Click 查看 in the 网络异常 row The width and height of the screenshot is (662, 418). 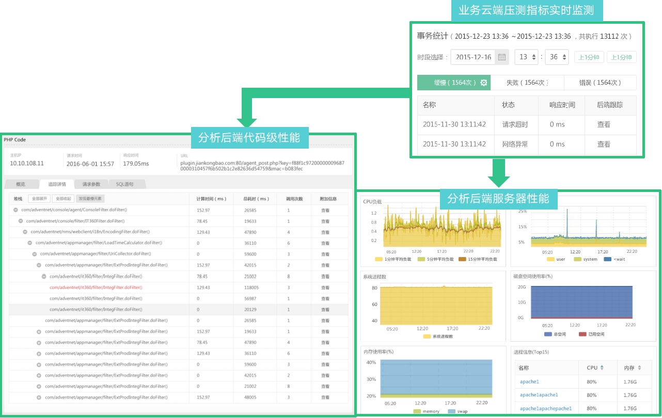click(x=604, y=144)
